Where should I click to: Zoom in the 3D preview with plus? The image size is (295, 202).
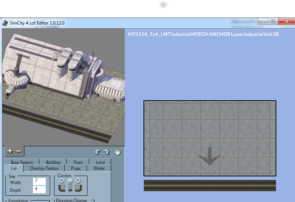pos(10,151)
